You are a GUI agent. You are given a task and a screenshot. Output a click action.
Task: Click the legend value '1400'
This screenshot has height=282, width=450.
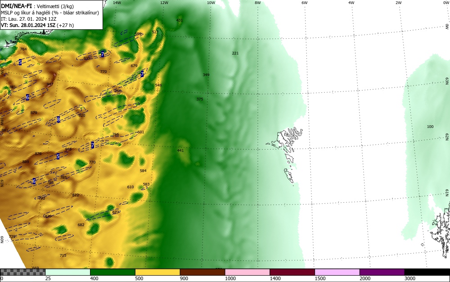275,278
